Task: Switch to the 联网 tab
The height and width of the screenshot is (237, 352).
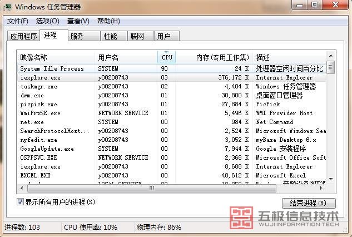Action: click(x=137, y=37)
